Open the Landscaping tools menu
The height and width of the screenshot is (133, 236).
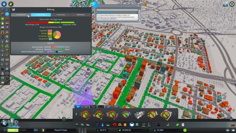pyautogui.click(x=168, y=125)
